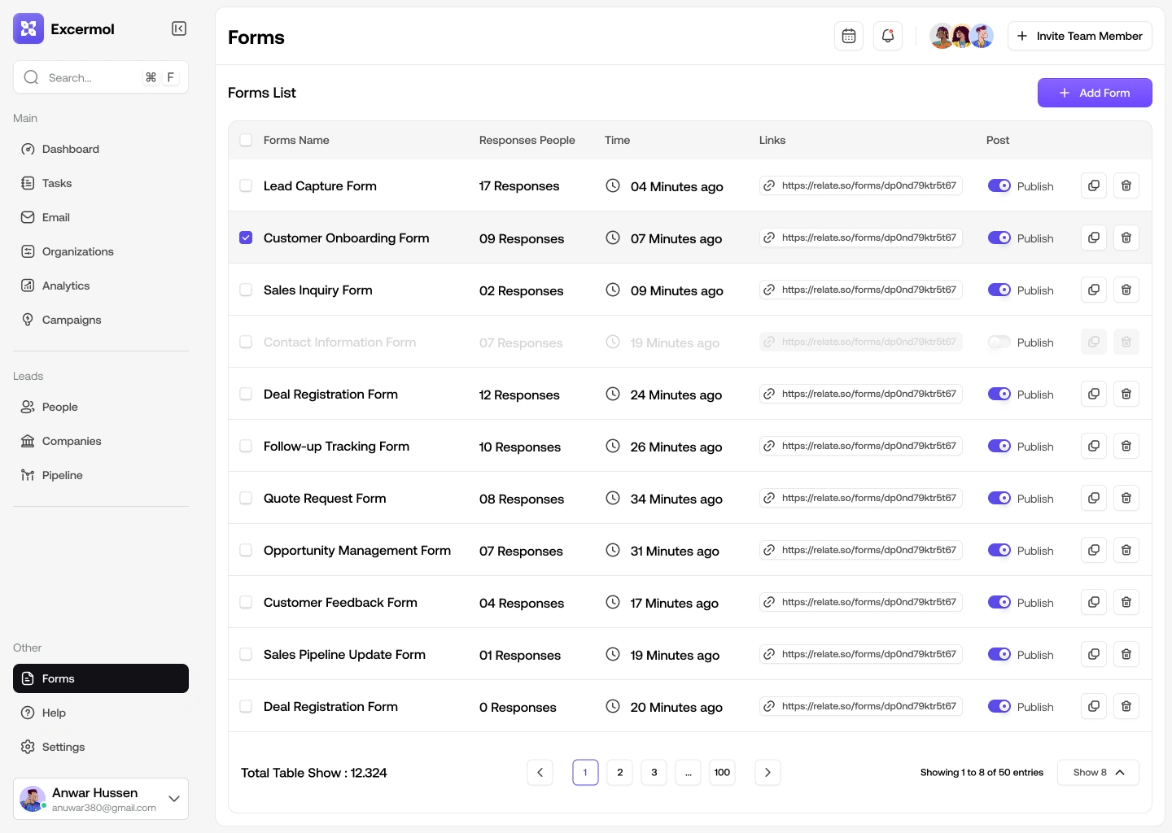Open the calendar icon in header
The width and height of the screenshot is (1172, 833).
point(849,36)
